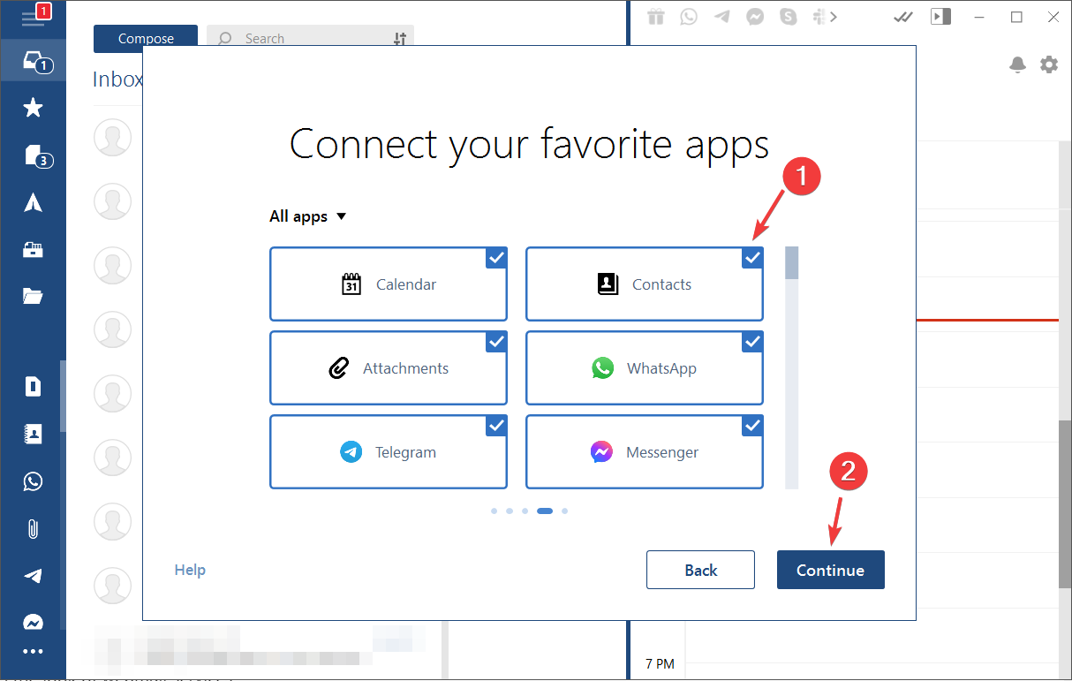Open the Attachments paperclip in the sidebar
Image resolution: width=1072 pixels, height=681 pixels.
tap(33, 529)
